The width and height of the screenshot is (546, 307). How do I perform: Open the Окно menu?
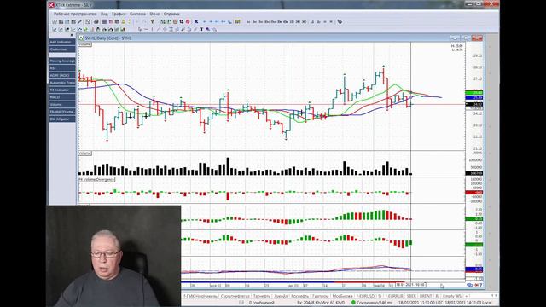click(154, 14)
